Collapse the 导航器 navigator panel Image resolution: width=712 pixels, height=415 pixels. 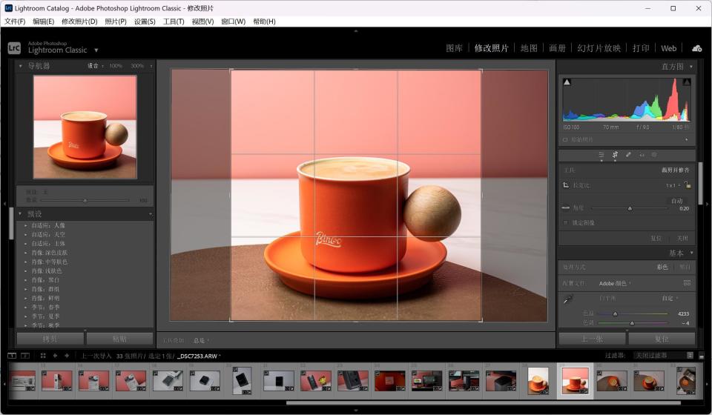tap(21, 66)
